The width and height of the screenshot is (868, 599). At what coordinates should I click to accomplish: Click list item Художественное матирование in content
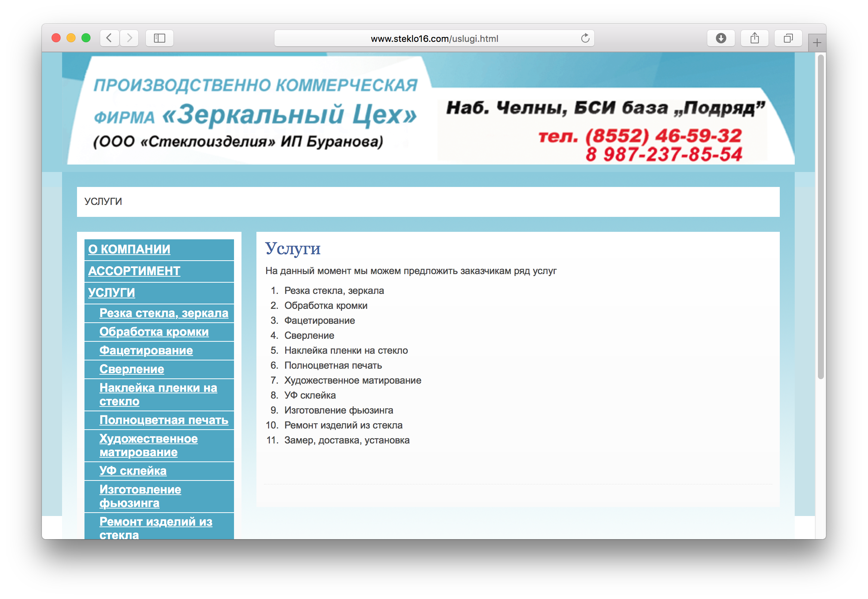click(353, 381)
